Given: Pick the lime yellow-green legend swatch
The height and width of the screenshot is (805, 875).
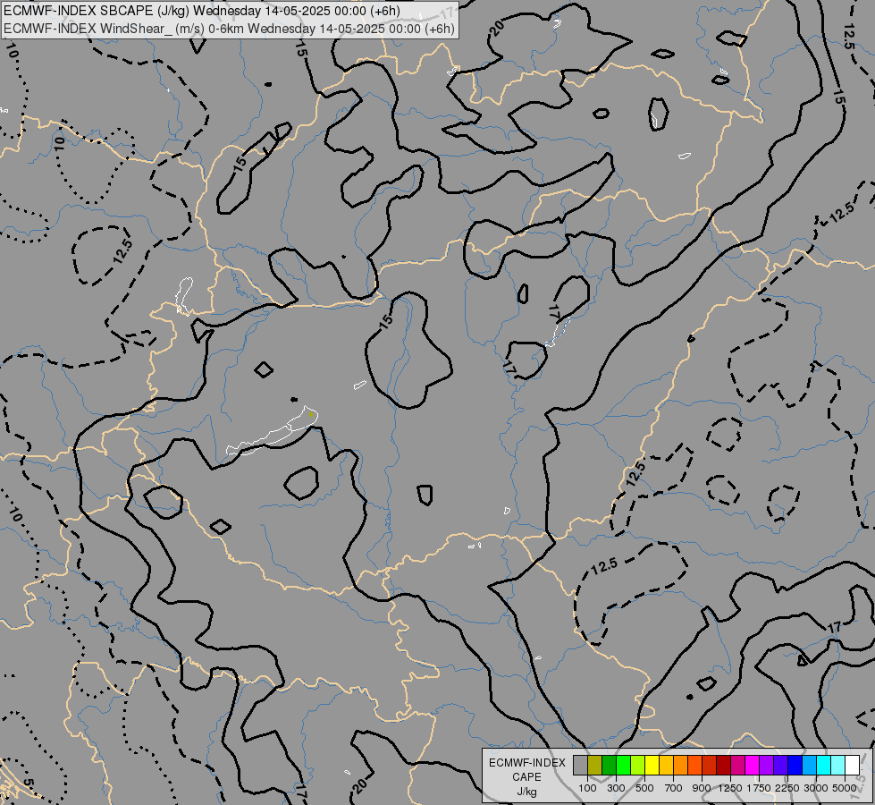Looking at the screenshot, I should click(638, 765).
